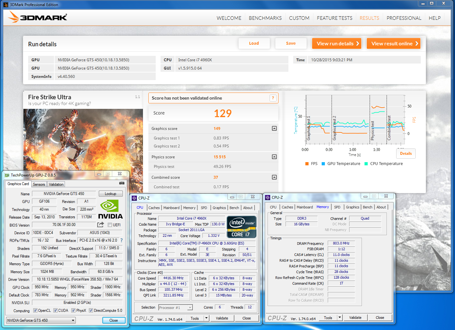Switch to Mainboard tab in left CPU-Z

[x=171, y=208]
